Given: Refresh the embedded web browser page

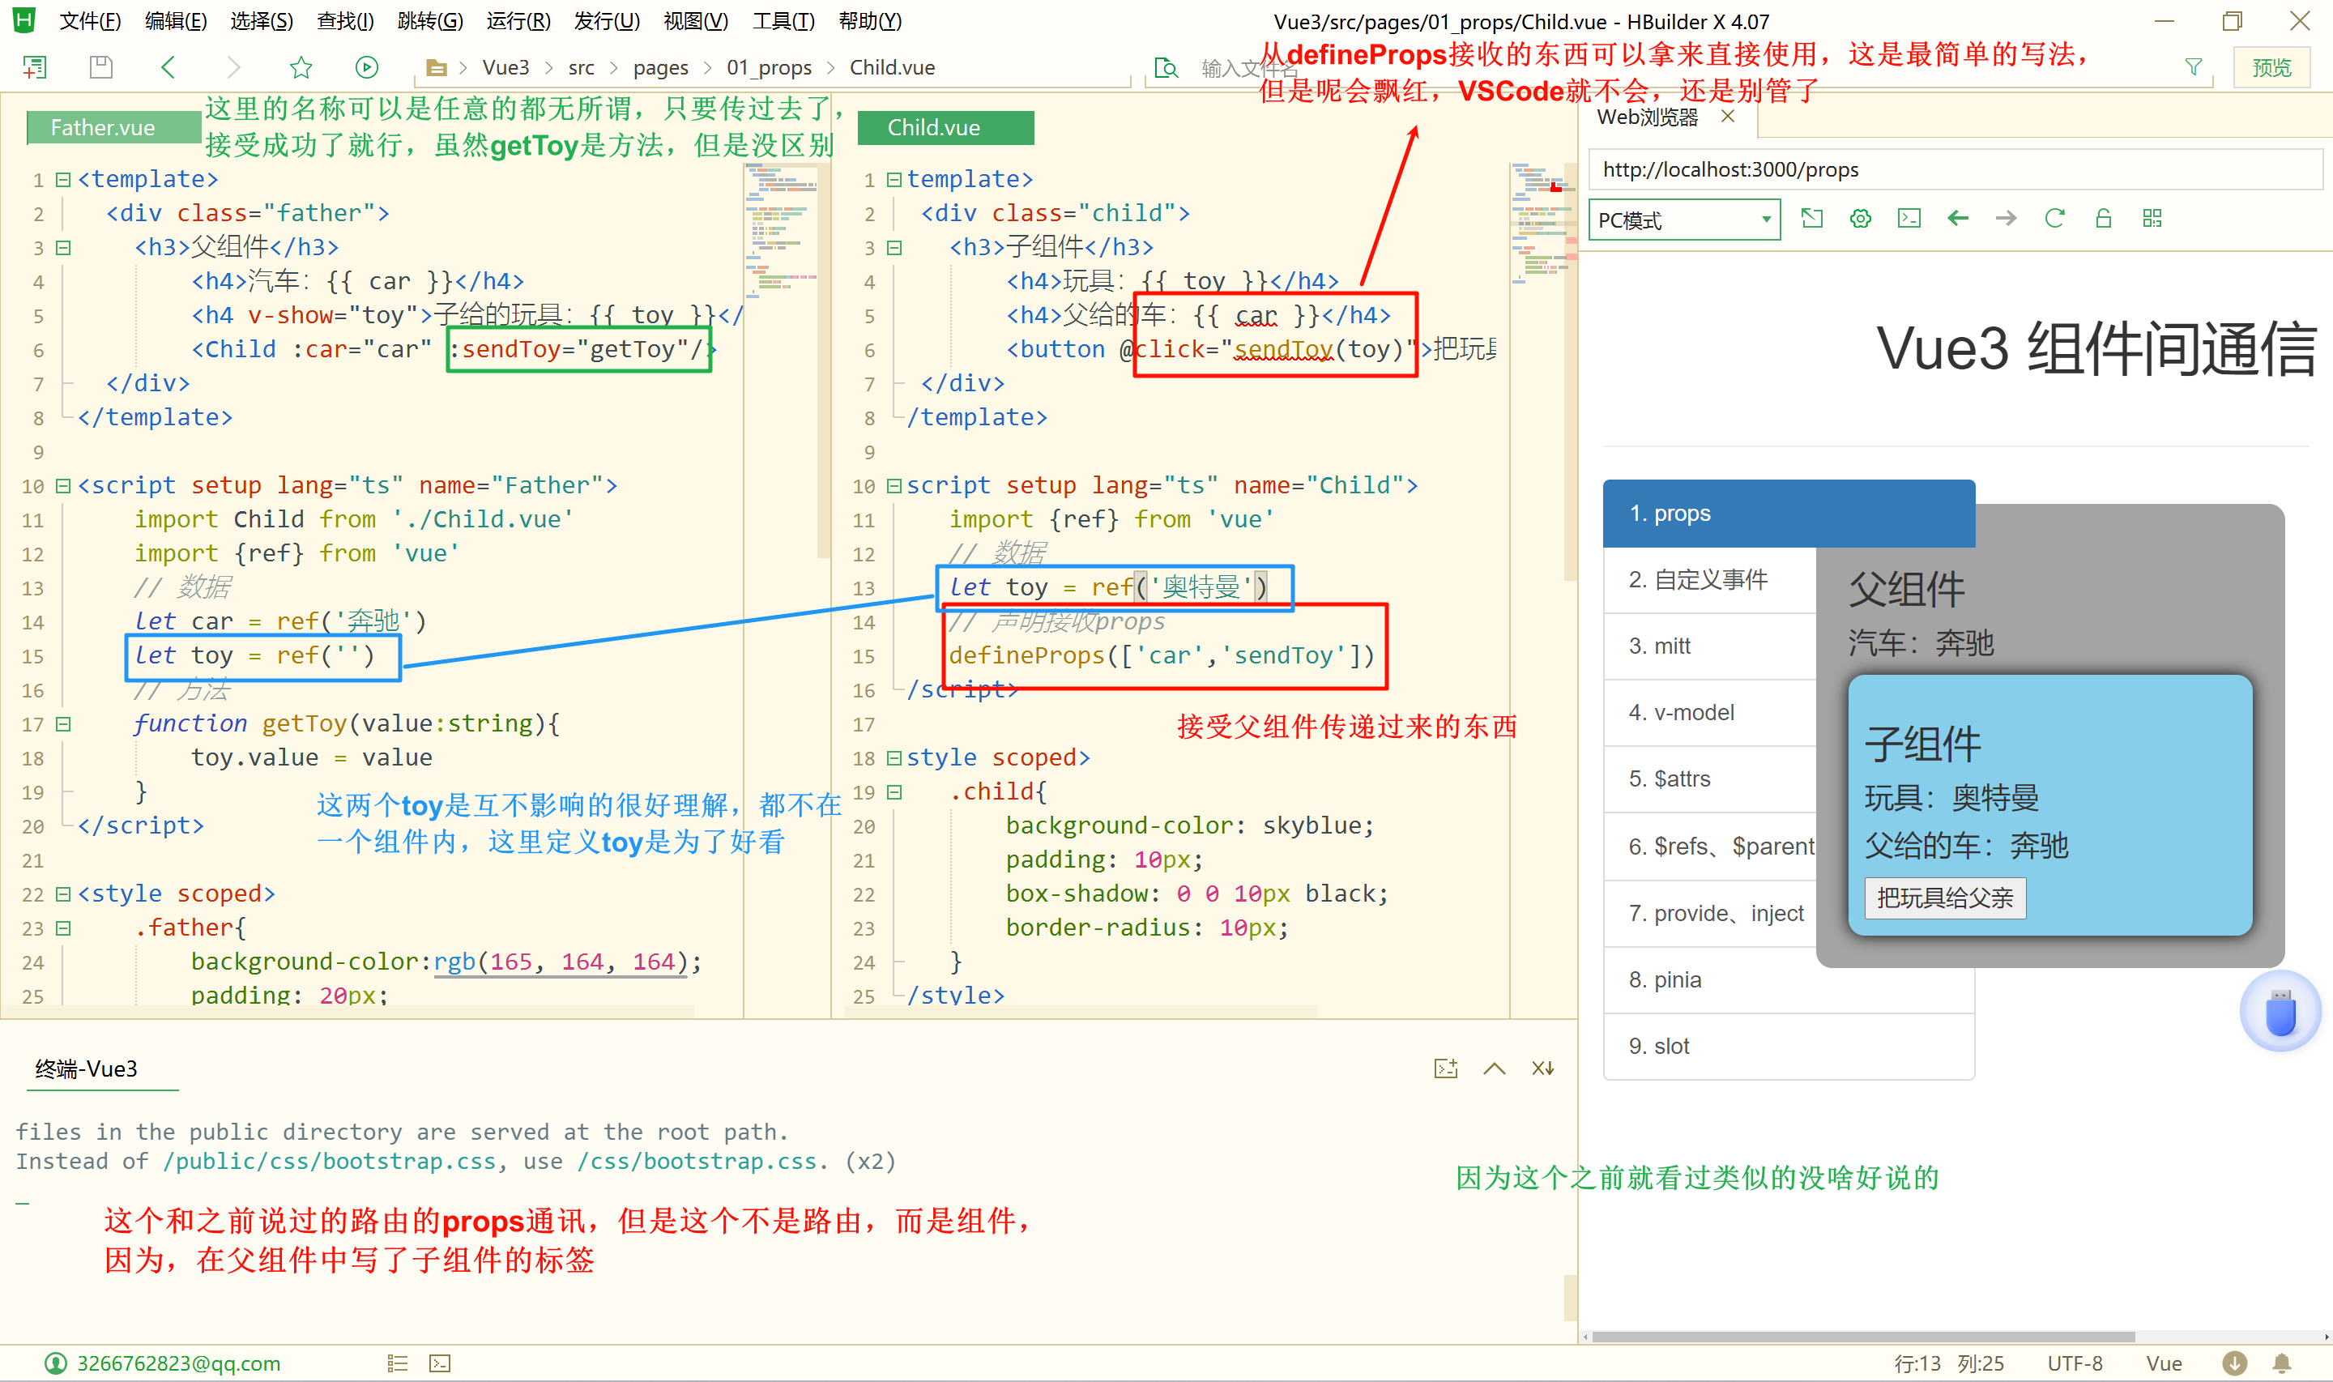Looking at the screenshot, I should pyautogui.click(x=2054, y=219).
